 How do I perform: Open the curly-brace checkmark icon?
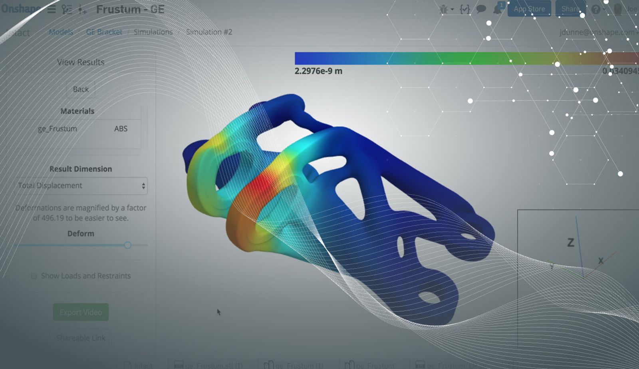[x=464, y=9]
